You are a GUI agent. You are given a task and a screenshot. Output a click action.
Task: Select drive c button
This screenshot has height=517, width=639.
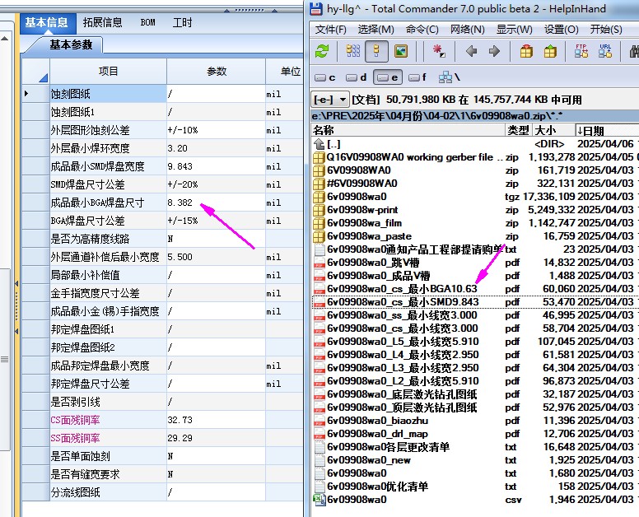tap(325, 77)
